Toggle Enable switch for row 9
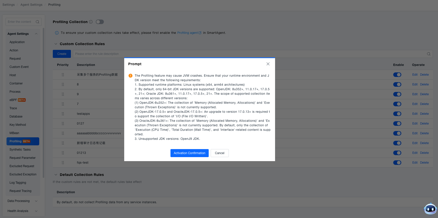This screenshot has height=218, width=438. pos(397,94)
